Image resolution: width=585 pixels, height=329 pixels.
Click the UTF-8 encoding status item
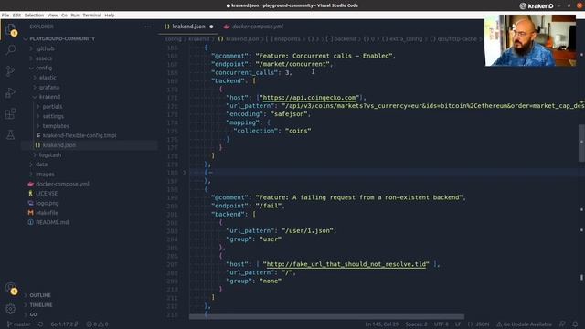point(441,324)
